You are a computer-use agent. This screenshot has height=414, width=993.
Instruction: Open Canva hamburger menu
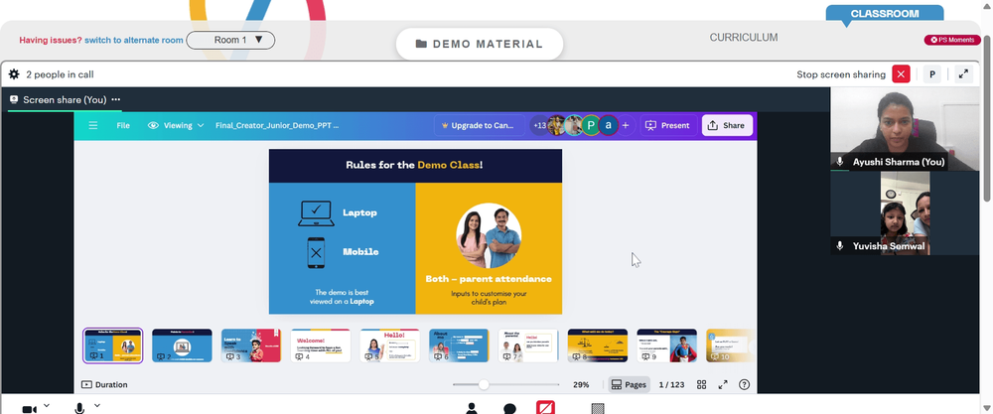93,125
